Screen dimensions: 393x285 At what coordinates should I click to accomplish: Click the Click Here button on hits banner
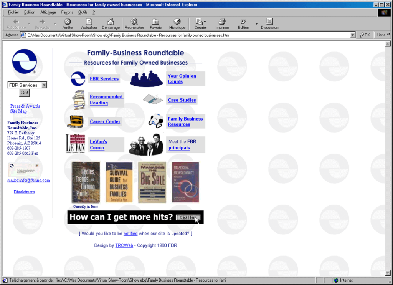(x=188, y=217)
